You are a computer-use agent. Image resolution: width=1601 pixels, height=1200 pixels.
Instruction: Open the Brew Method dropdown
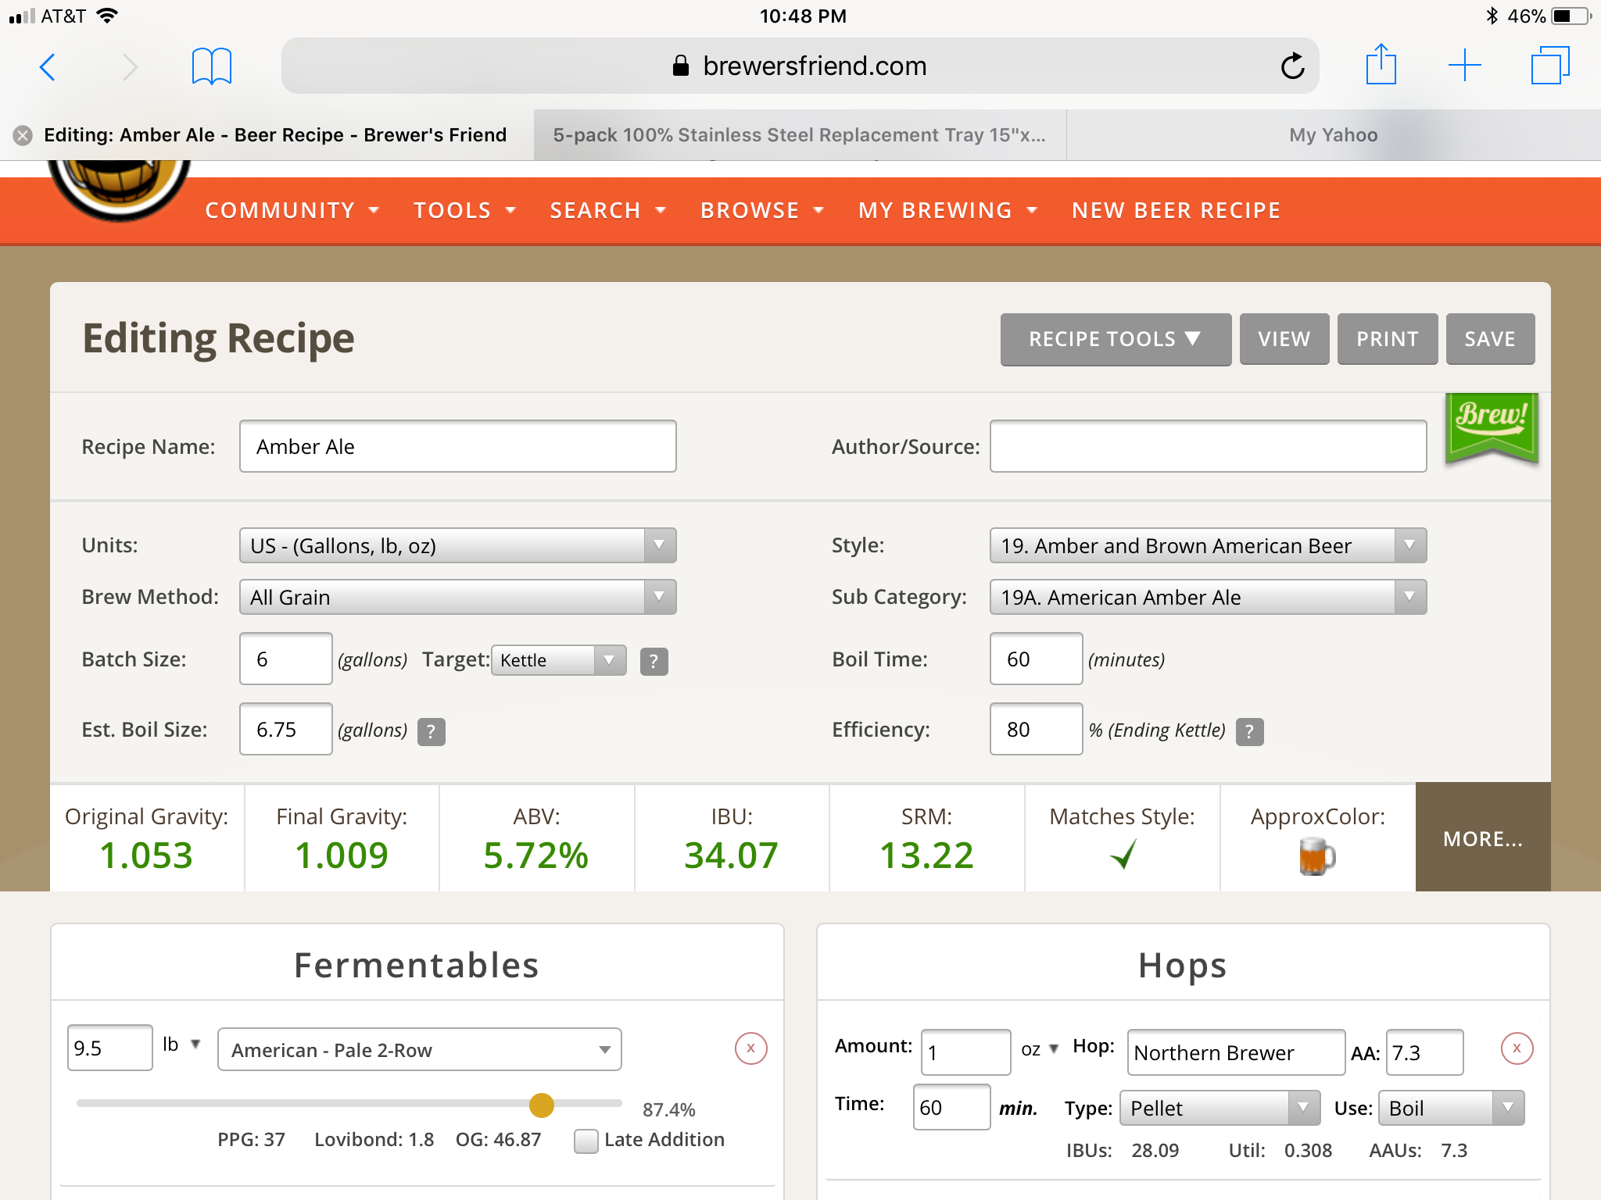click(457, 597)
